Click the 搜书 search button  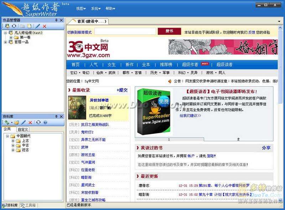tap(170, 31)
